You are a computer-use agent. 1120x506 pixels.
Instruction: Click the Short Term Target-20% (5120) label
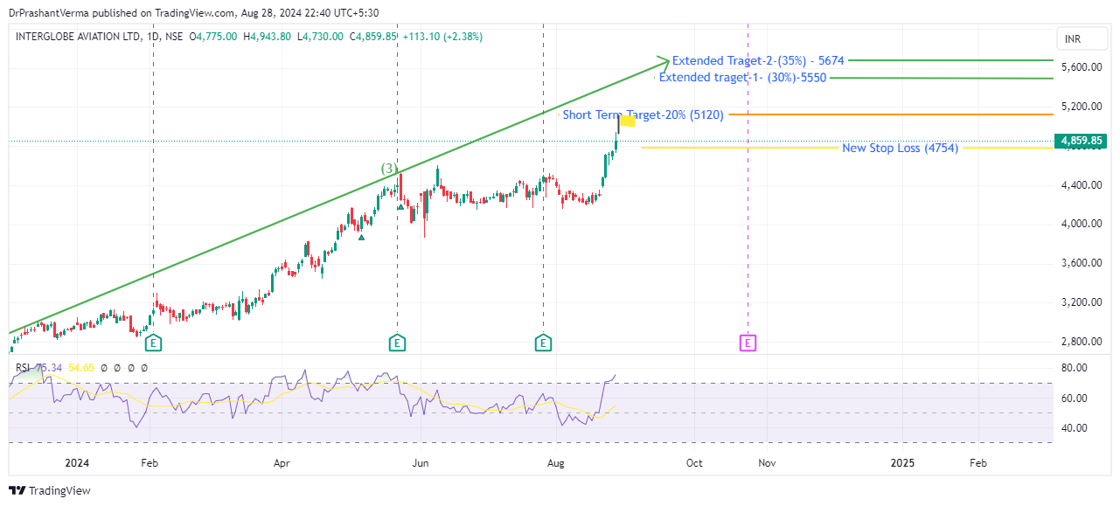[x=643, y=114]
